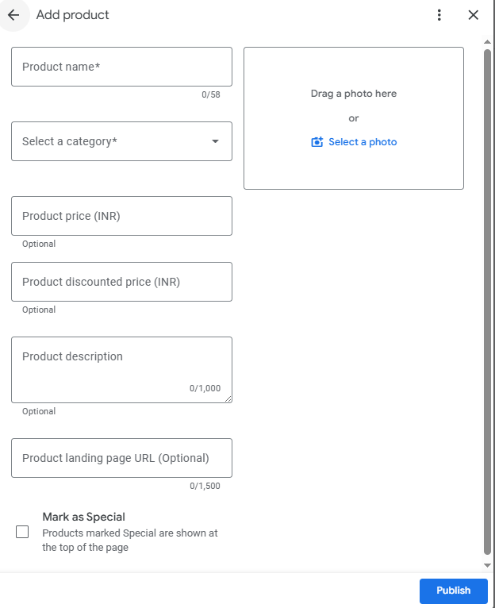This screenshot has height=608, width=495.
Task: Click the scrollbar down arrow
Action: [487, 565]
